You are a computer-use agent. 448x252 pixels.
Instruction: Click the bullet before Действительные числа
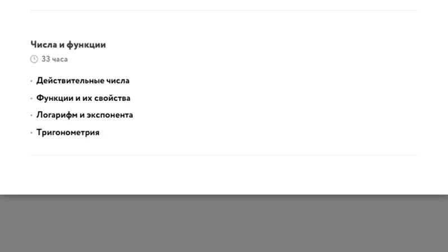[31, 81]
